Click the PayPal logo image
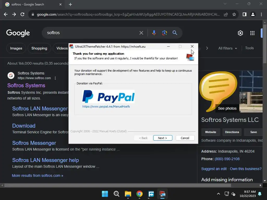 (x=108, y=96)
